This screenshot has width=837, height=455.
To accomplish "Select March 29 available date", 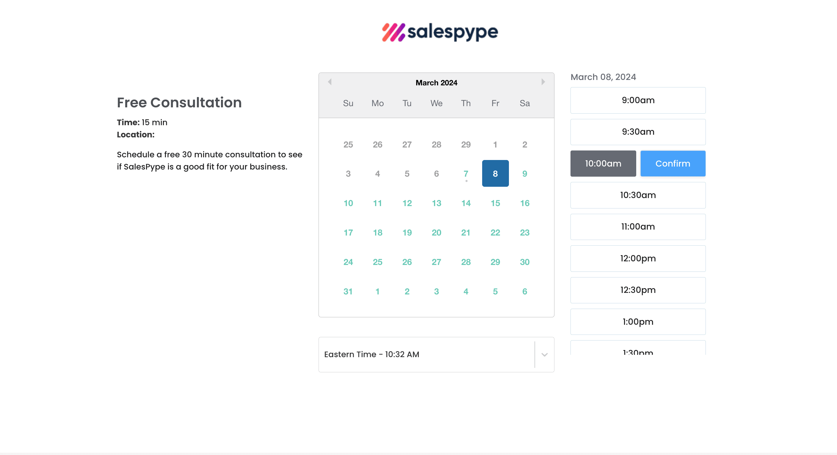I will pyautogui.click(x=495, y=262).
